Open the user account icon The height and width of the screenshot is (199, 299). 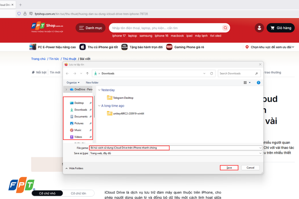point(259,28)
